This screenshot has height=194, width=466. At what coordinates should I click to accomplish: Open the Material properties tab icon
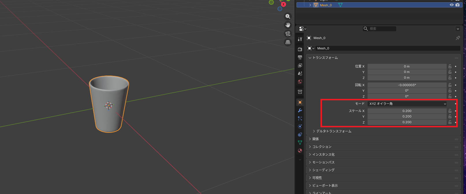[300, 151]
